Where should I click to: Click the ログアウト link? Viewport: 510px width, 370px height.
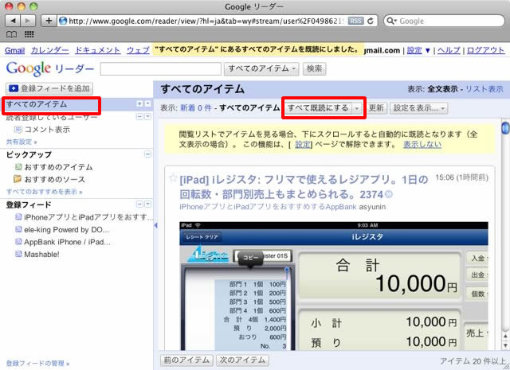(485, 50)
